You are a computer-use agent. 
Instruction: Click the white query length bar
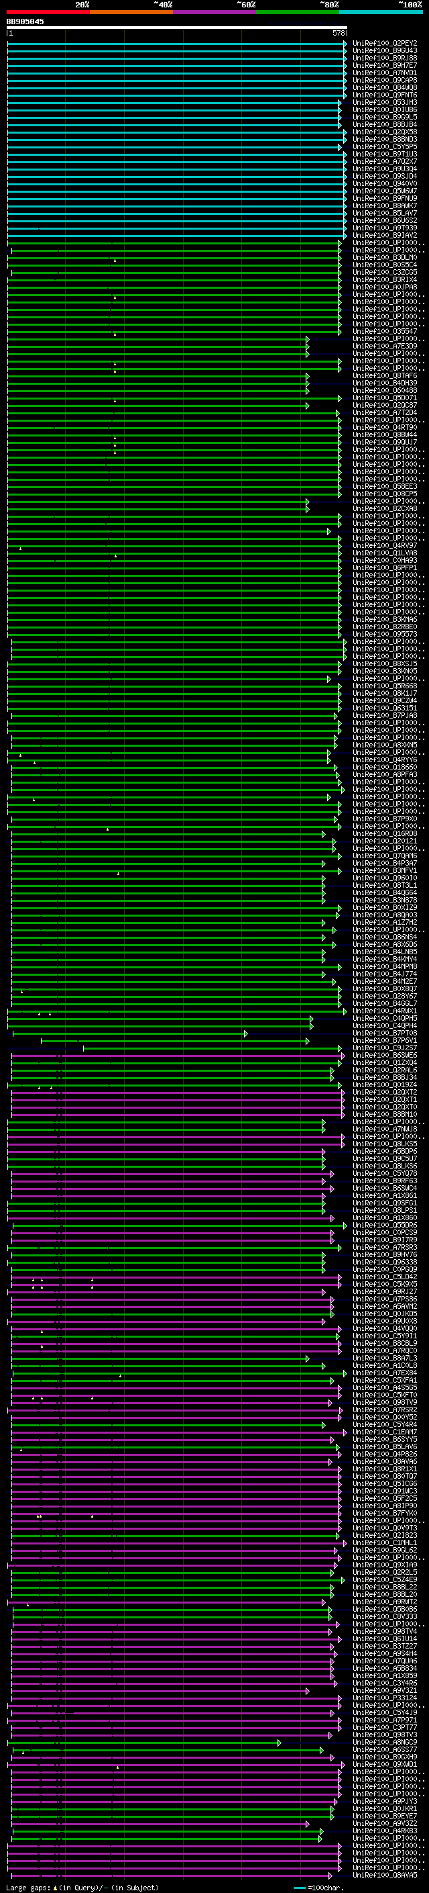point(177,28)
